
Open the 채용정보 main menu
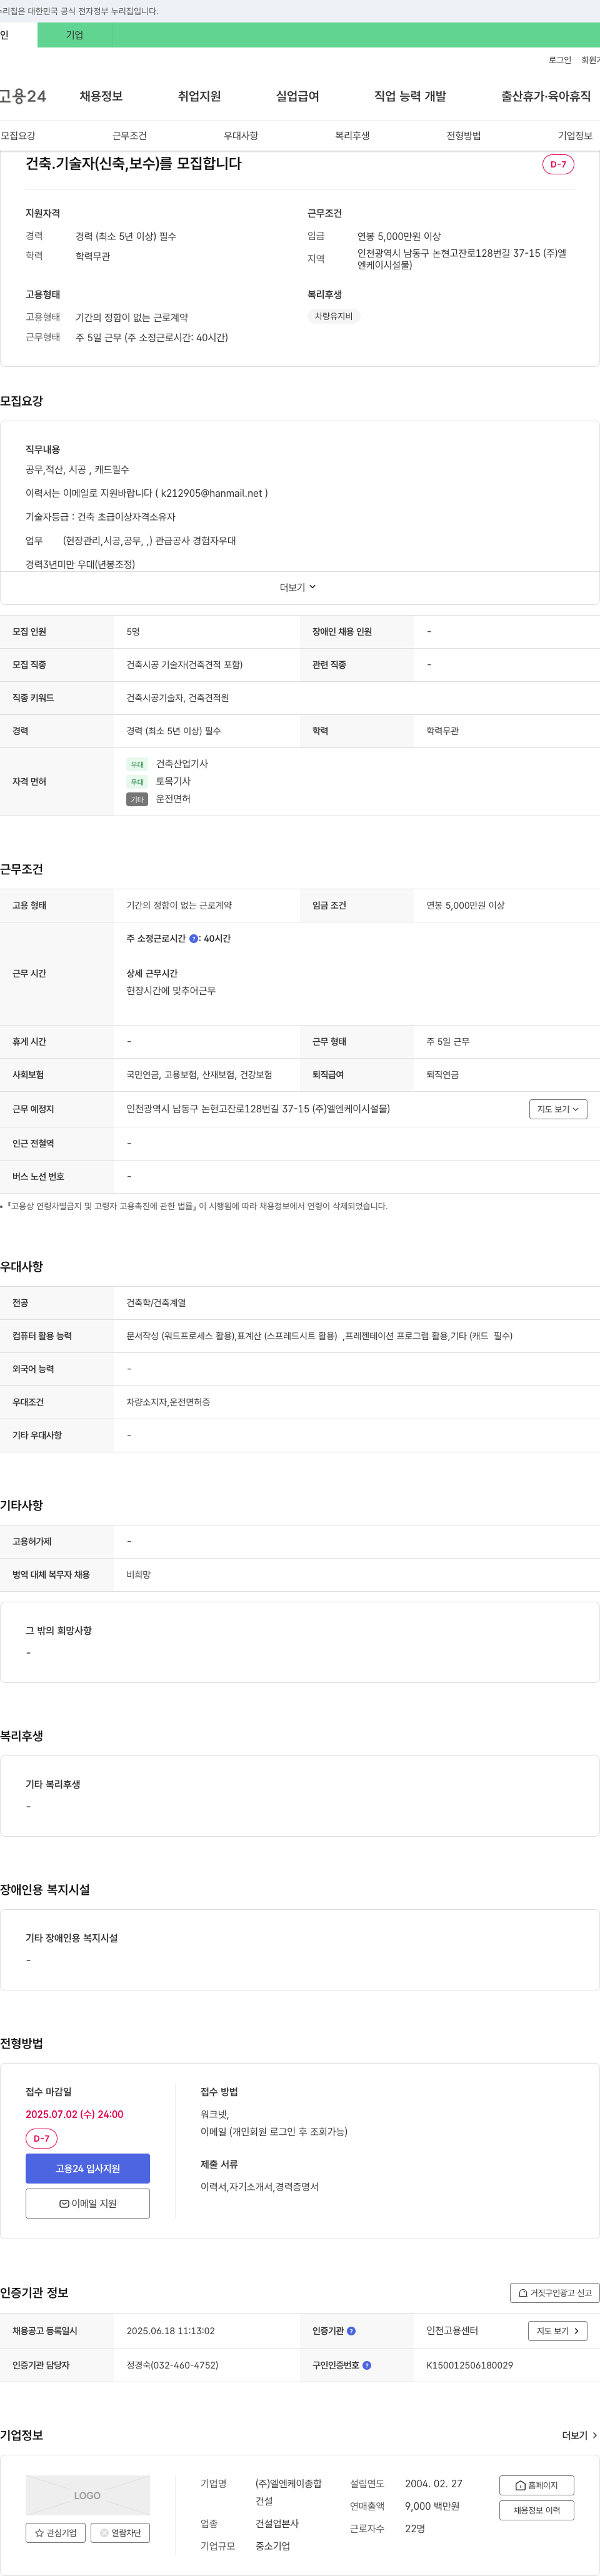tap(101, 96)
